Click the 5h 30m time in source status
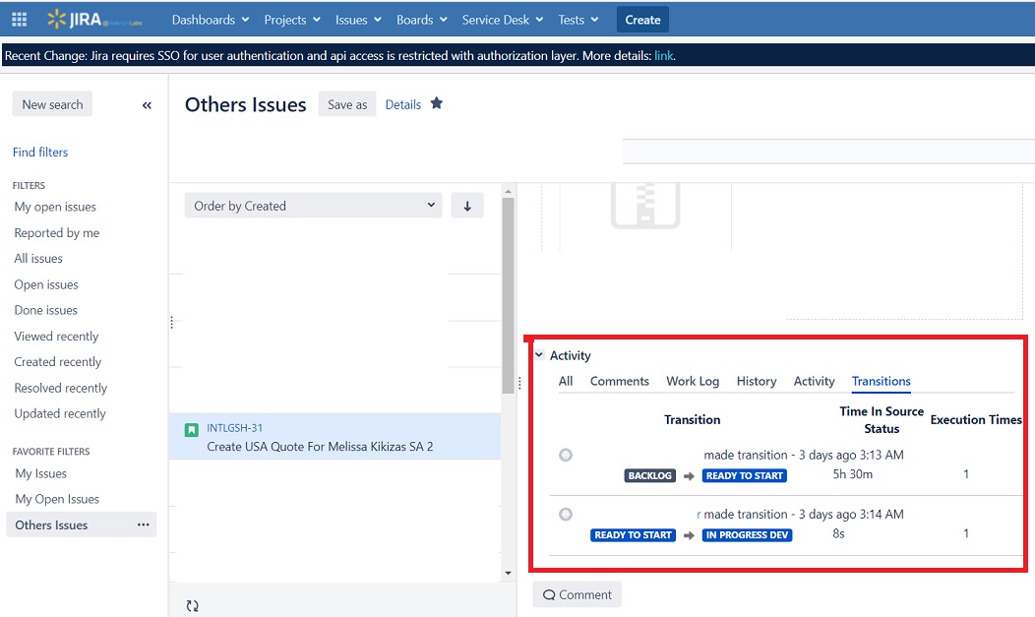This screenshot has width=1035, height=617. click(x=852, y=474)
